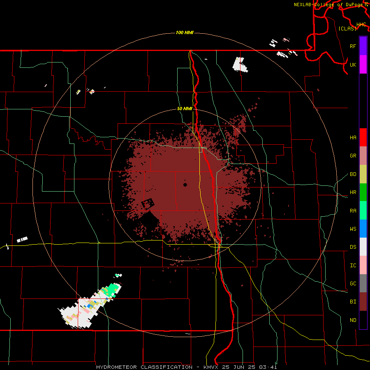Click the DS white color swatch

363,247
